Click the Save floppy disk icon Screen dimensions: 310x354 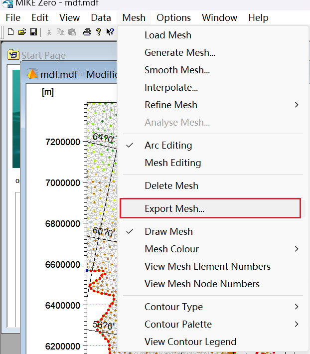[33, 32]
